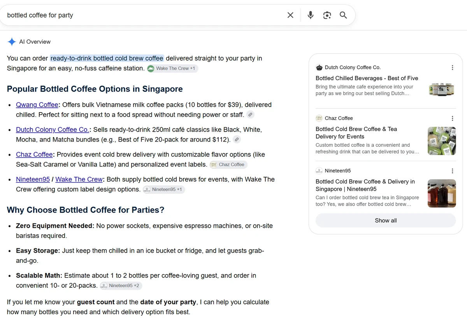
Task: Click the bold guest count text
Action: [x=96, y=302]
